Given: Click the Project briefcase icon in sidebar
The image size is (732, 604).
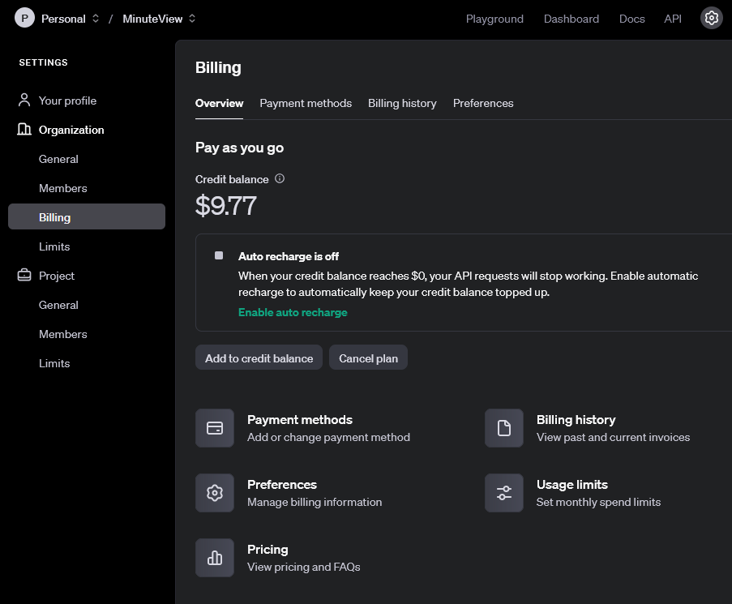Looking at the screenshot, I should coord(23,276).
